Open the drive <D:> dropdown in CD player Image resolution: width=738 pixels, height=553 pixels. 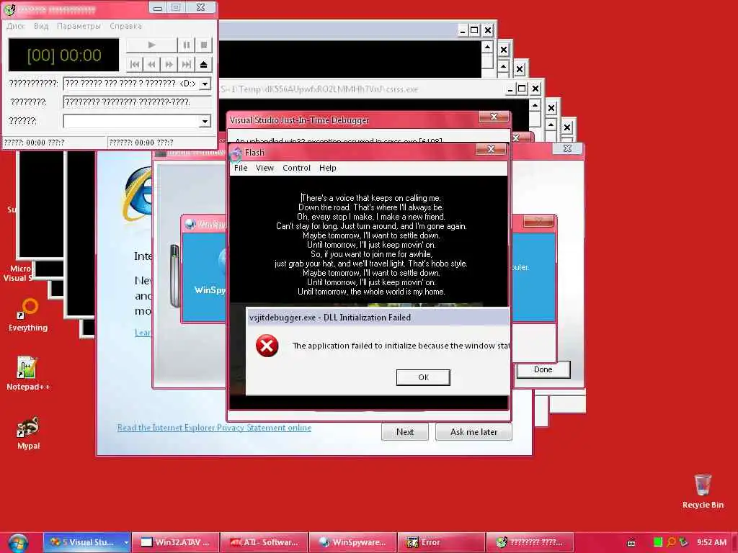click(205, 84)
